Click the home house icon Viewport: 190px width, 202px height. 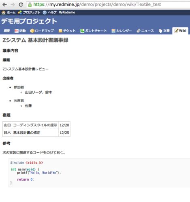pos(4,13)
